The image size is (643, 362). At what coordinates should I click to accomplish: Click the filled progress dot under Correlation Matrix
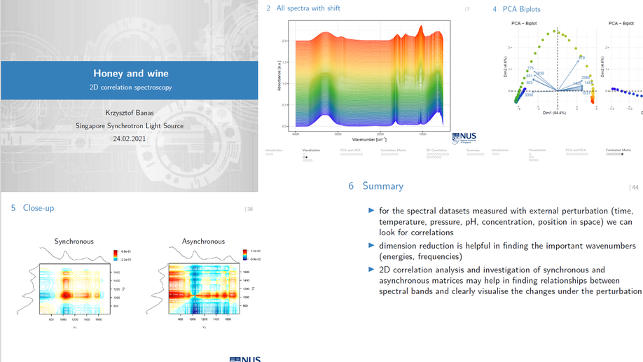(622, 154)
